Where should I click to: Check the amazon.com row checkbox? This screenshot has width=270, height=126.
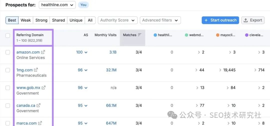[x=8, y=52]
